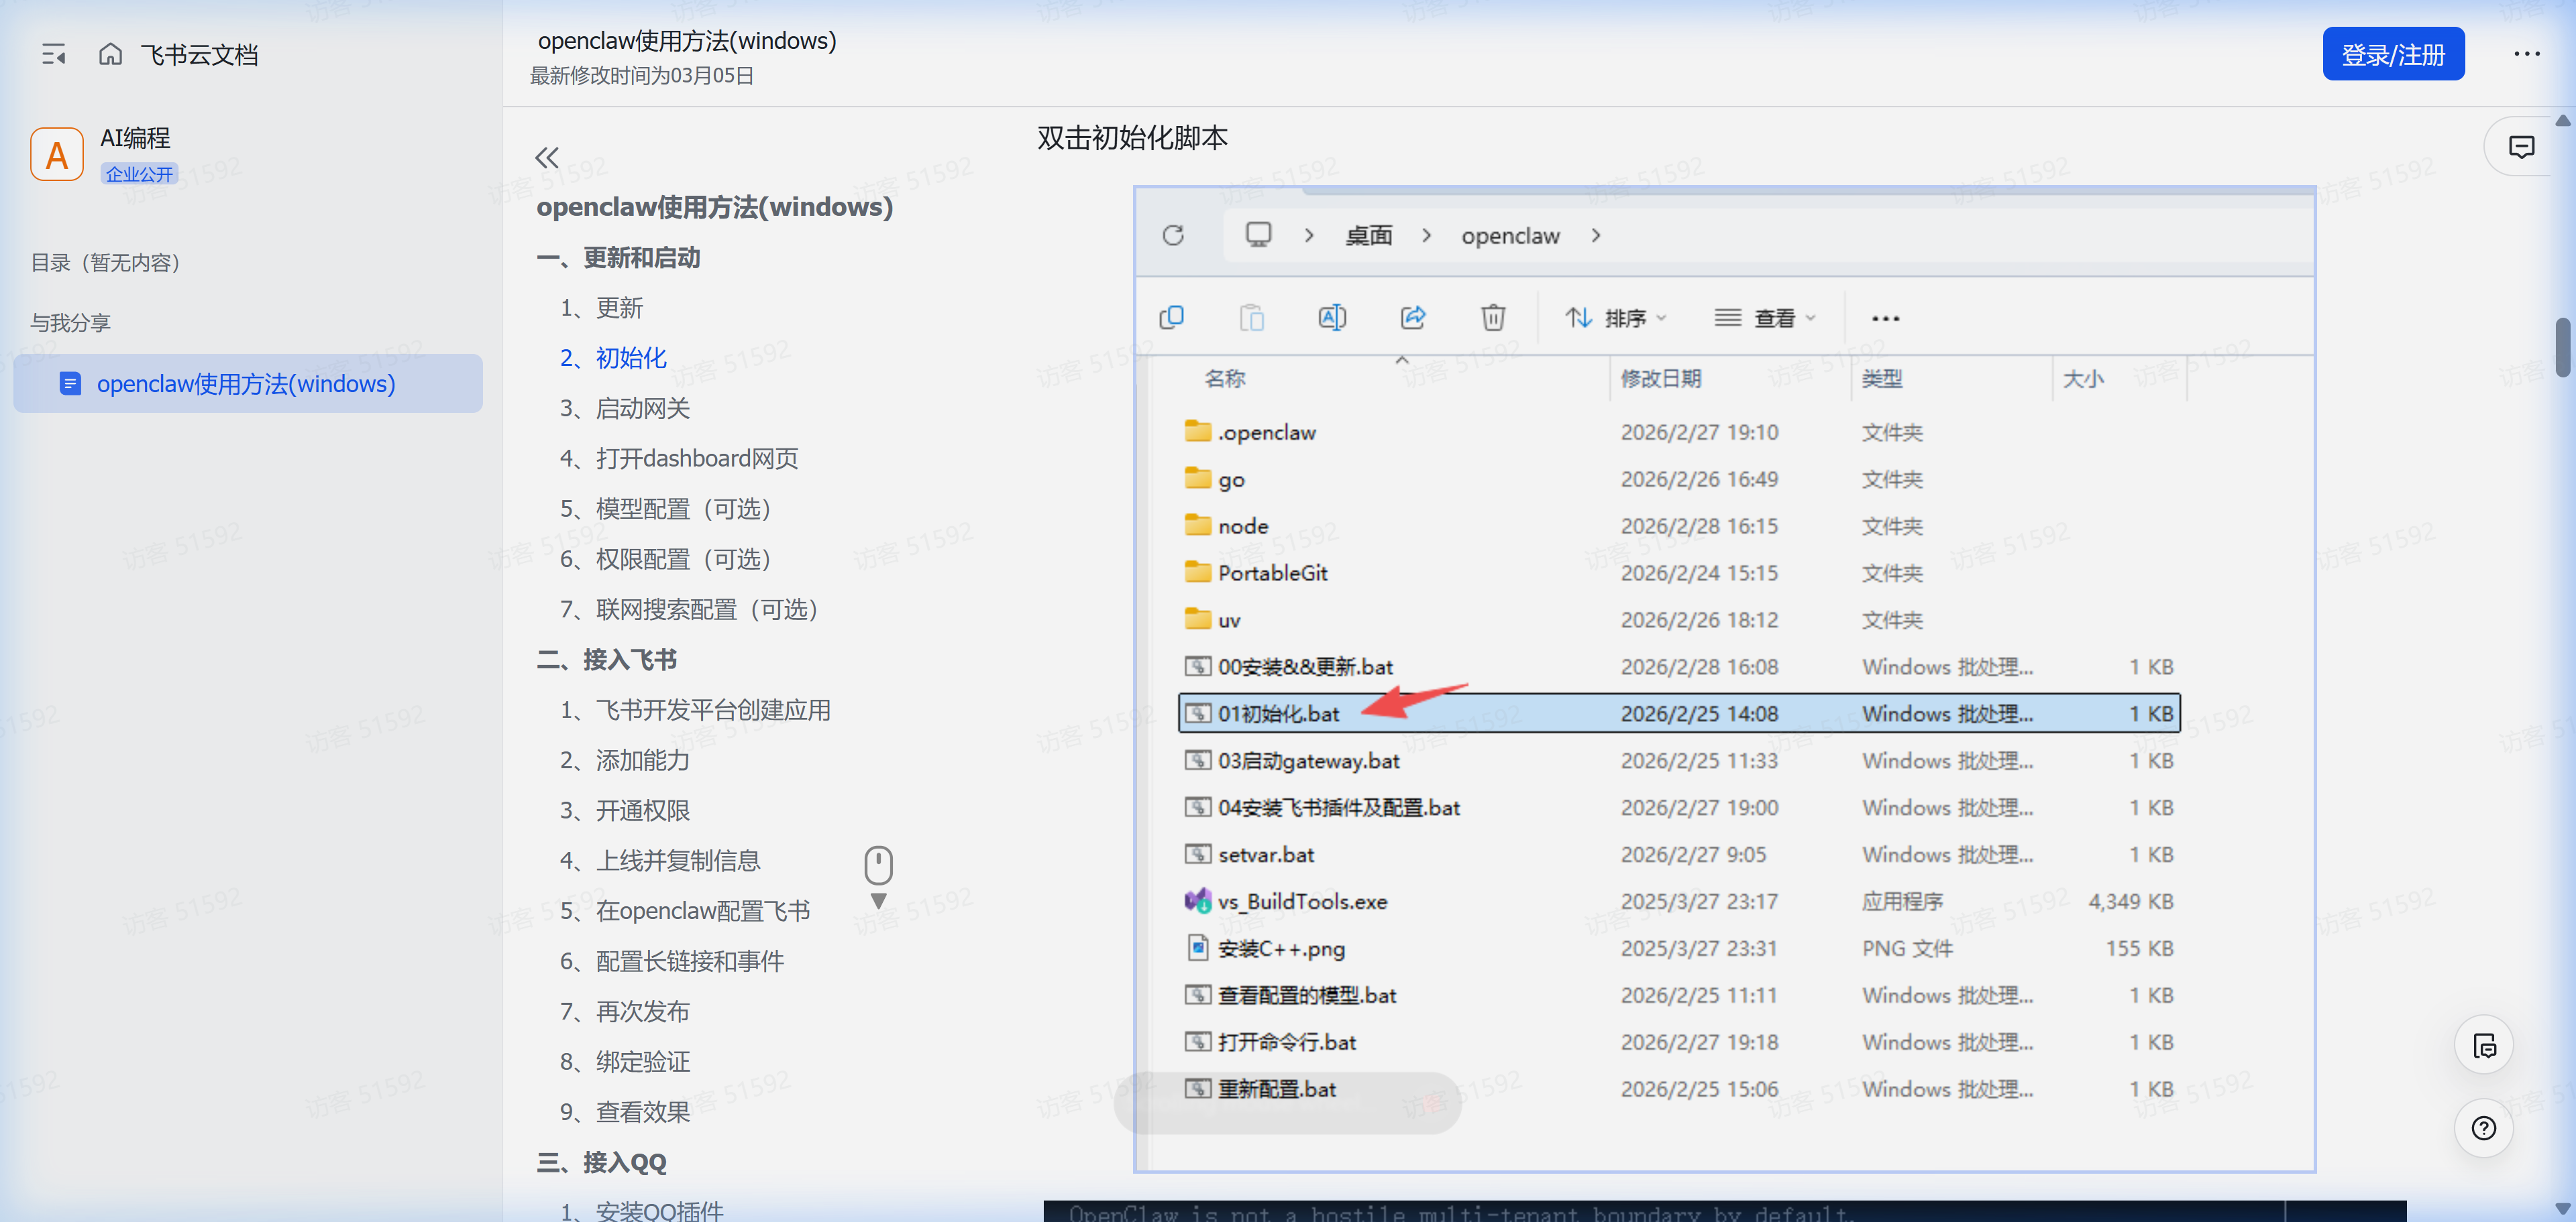
Task: Go to the Feishu Docs home icon
Action: coord(110,54)
